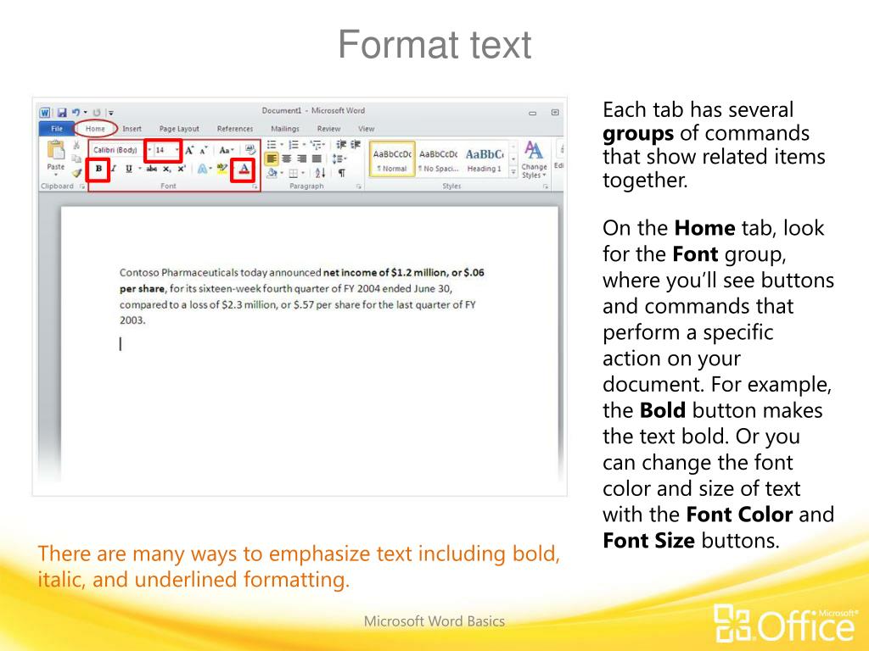This screenshot has width=869, height=651.
Task: Click the Cut scissors icon
Action: pyautogui.click(x=76, y=146)
